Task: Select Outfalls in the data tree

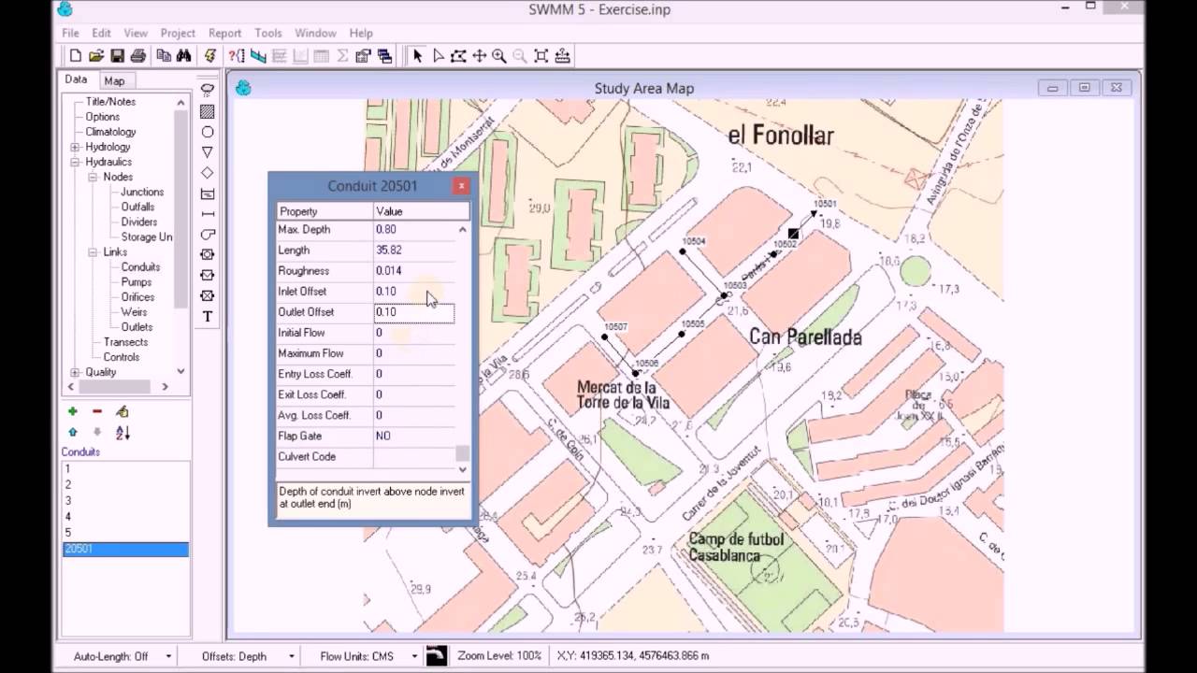Action: click(137, 207)
